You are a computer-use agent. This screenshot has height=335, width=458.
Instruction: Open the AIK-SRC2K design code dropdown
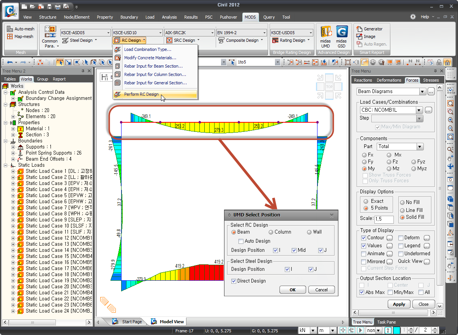tap(212, 33)
